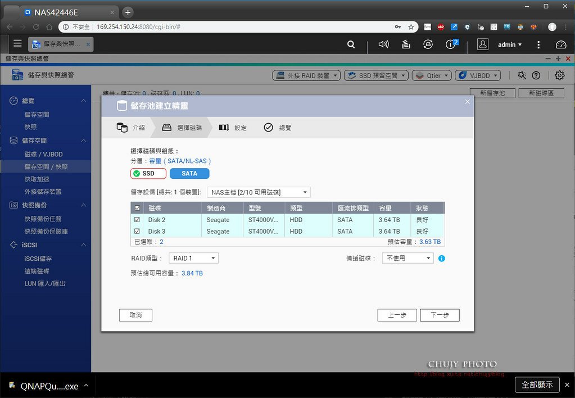Open the QTS main hamburger menu
This screenshot has width=575, height=398.
pyautogui.click(x=17, y=43)
